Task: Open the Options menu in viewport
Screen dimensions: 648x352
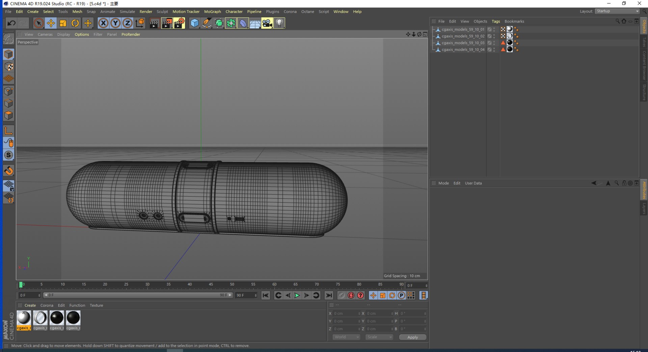Action: point(82,34)
